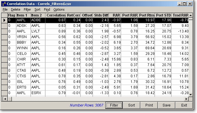Open the Options menu
Screen dimensions: 197x113
pyautogui.click(x=59, y=9)
